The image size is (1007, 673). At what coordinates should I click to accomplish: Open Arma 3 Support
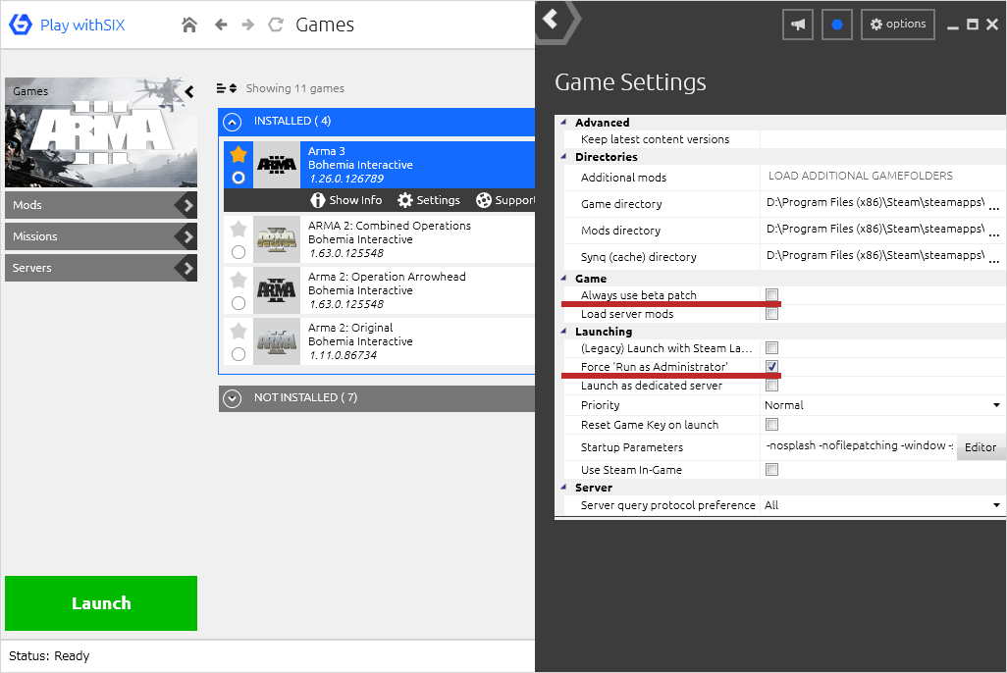[505, 200]
